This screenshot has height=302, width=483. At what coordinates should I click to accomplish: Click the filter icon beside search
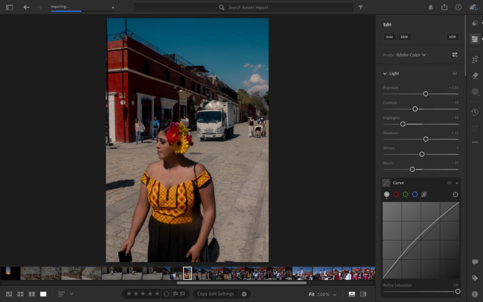(x=360, y=7)
